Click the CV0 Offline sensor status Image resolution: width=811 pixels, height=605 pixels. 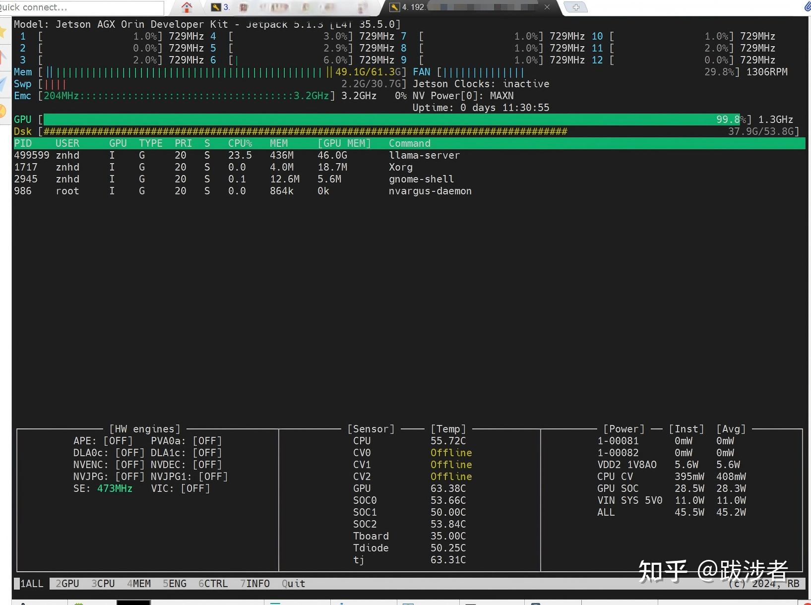(x=451, y=453)
